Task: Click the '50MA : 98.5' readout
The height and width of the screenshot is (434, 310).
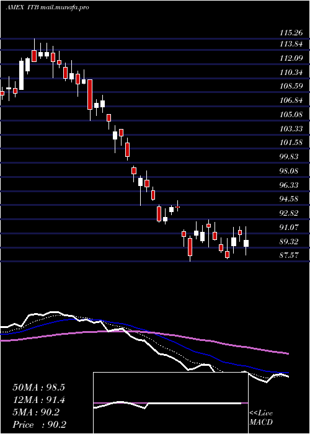Action: click(38, 387)
